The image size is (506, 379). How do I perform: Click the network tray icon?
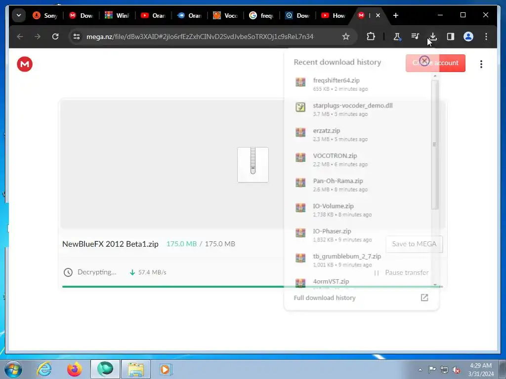pyautogui.click(x=444, y=370)
